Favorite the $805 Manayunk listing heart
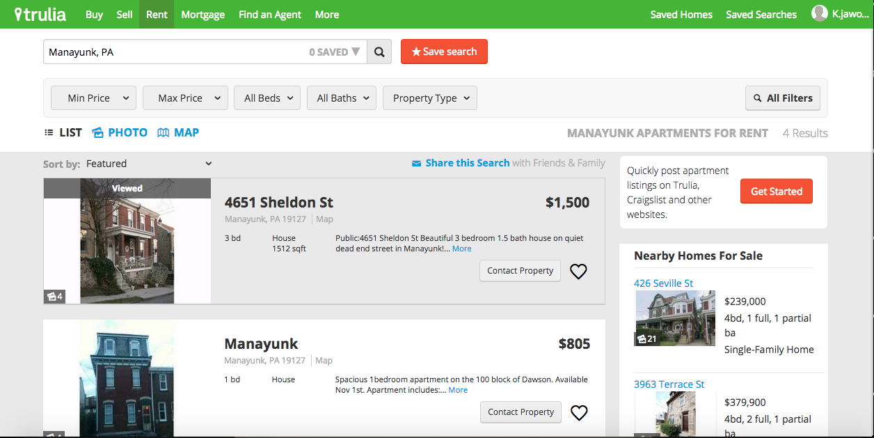Image resolution: width=874 pixels, height=438 pixels. coord(579,413)
